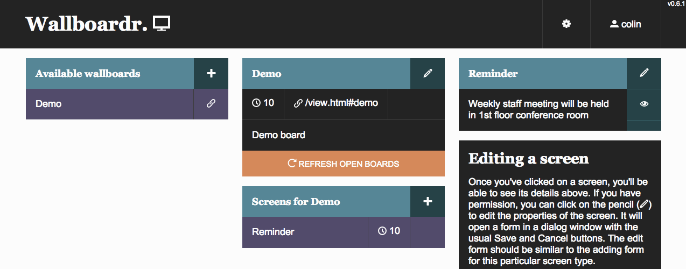The image size is (686, 269).
Task: Click REFRESH OPEN BOARDS button
Action: (344, 164)
